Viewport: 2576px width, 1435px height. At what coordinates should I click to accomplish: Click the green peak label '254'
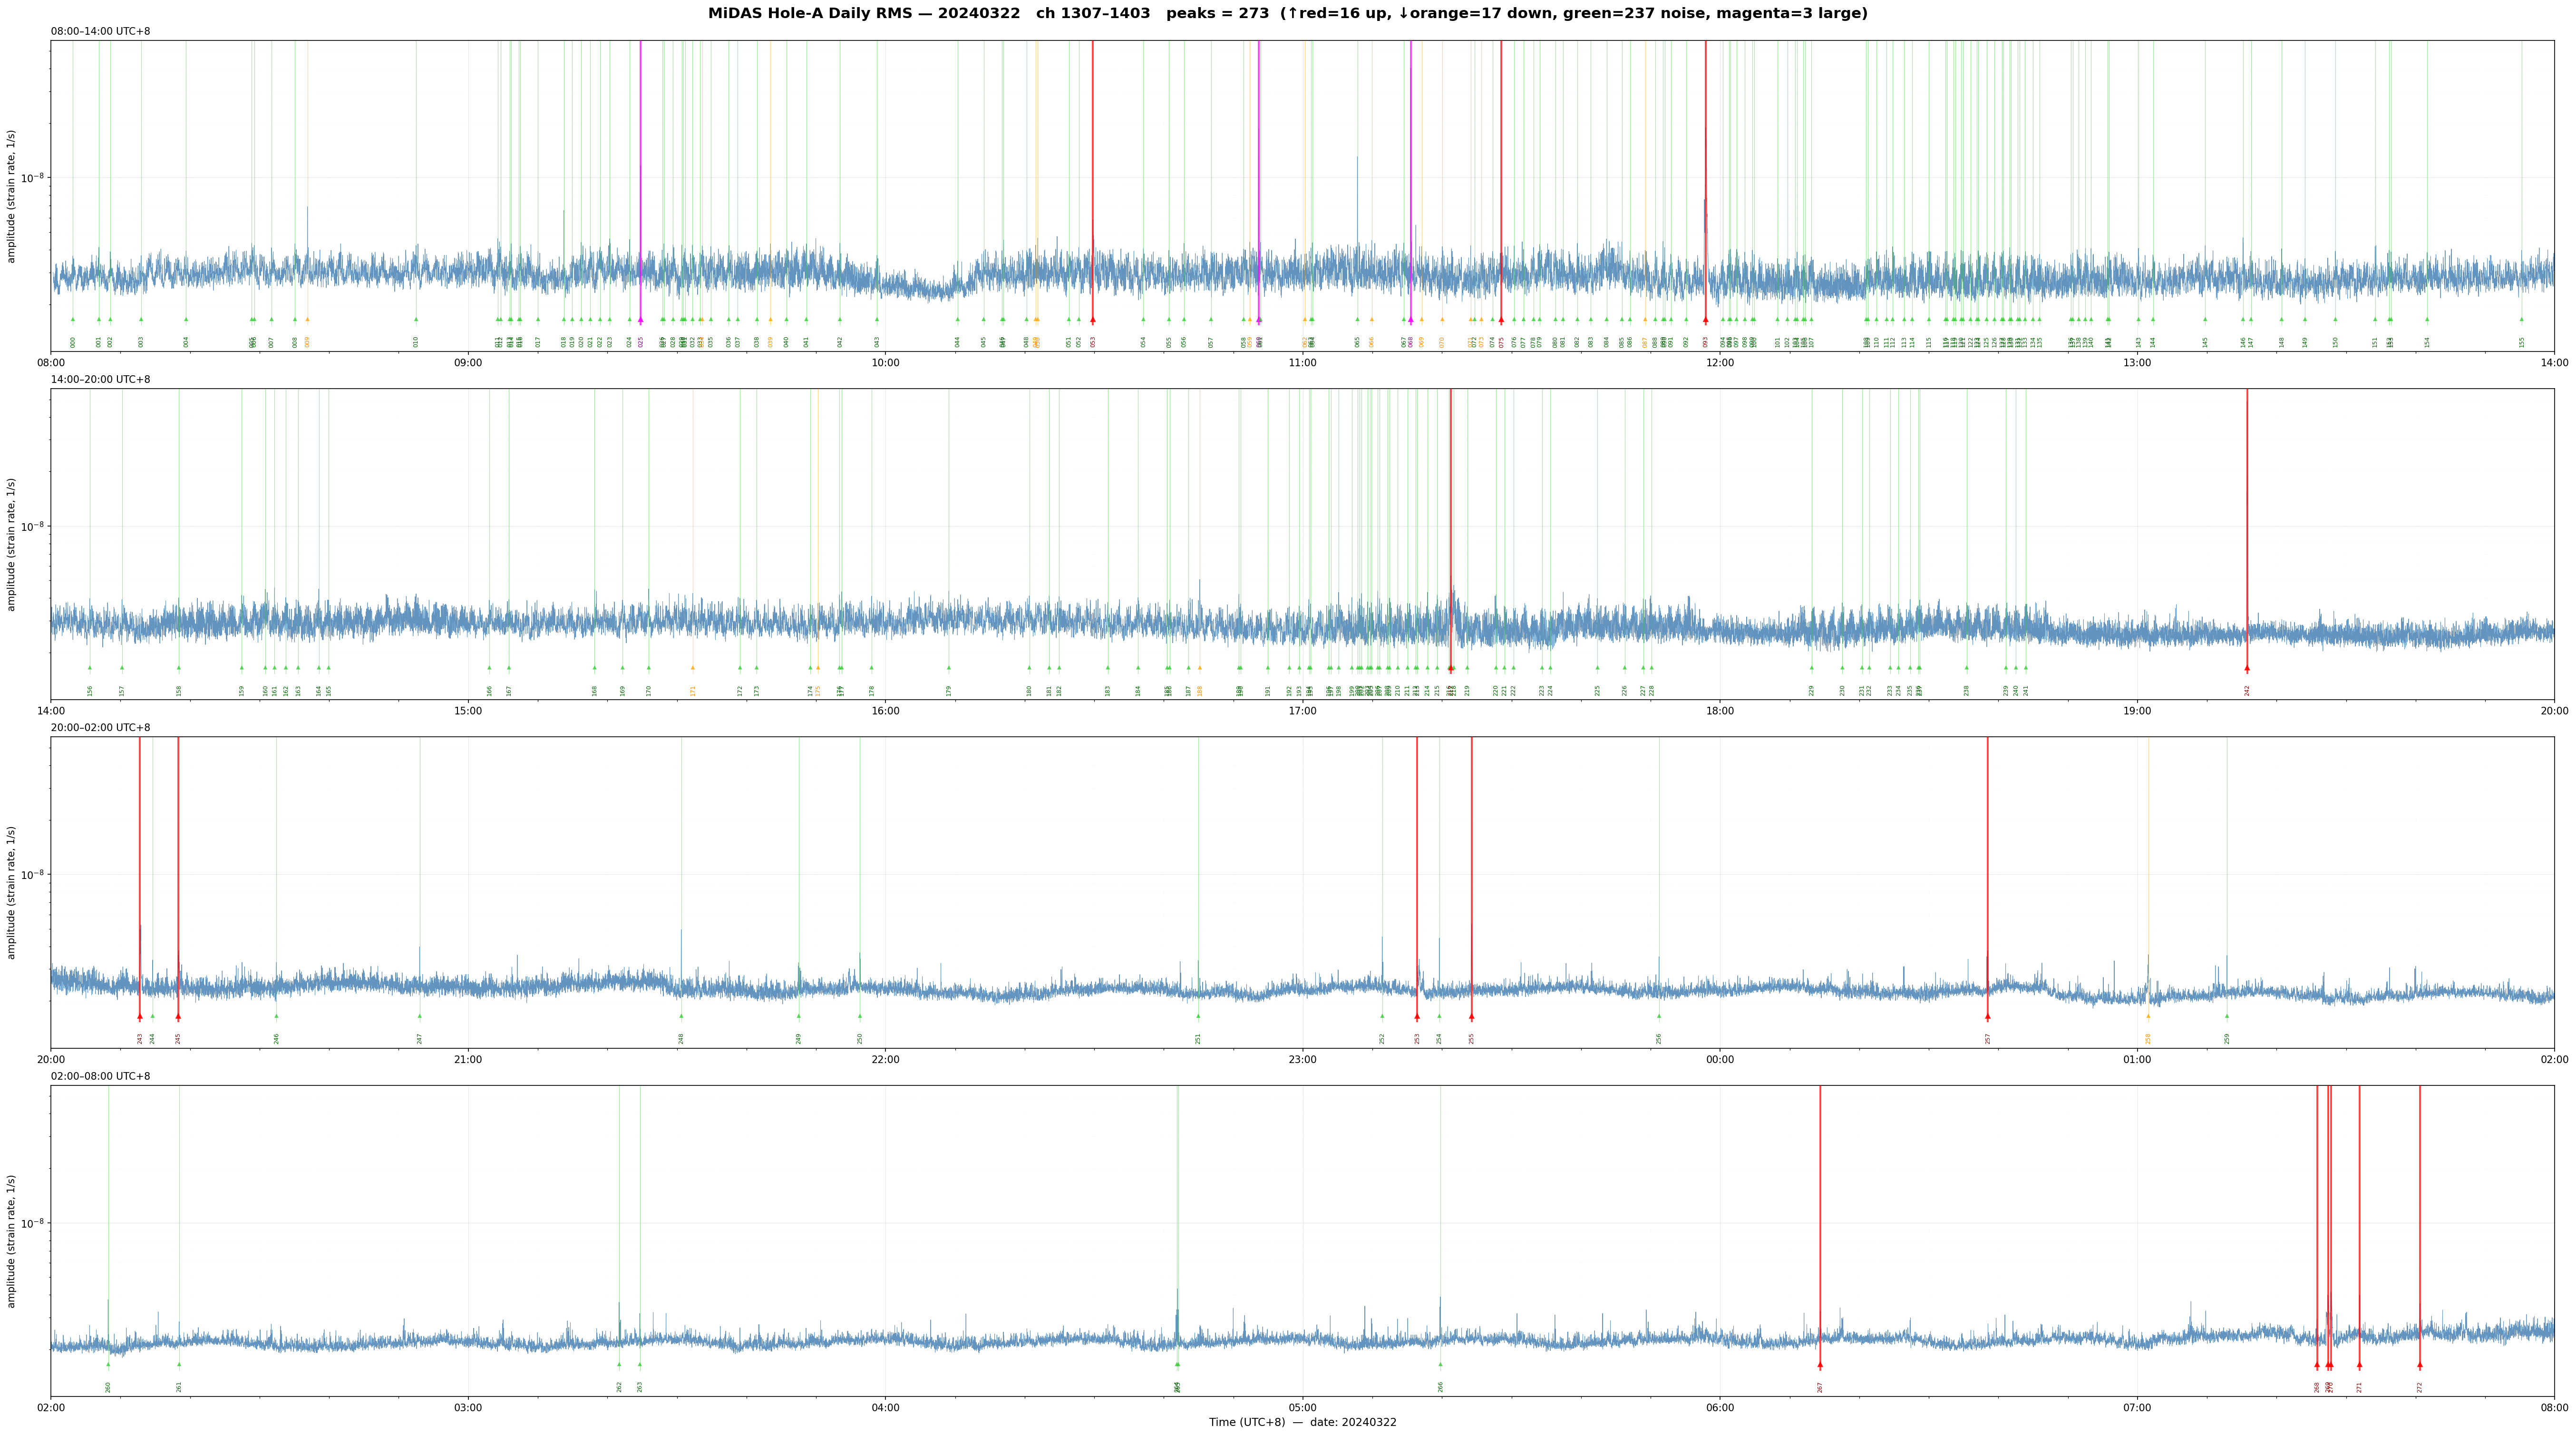pos(1439,1038)
